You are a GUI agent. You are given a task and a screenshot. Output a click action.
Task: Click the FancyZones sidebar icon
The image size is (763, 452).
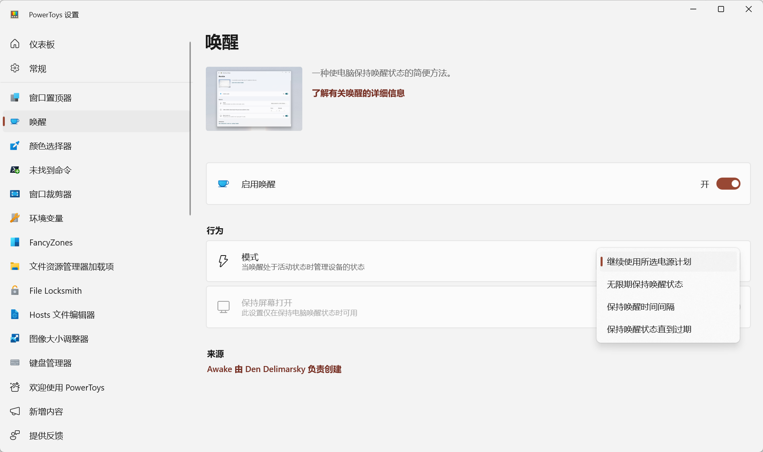tap(15, 242)
